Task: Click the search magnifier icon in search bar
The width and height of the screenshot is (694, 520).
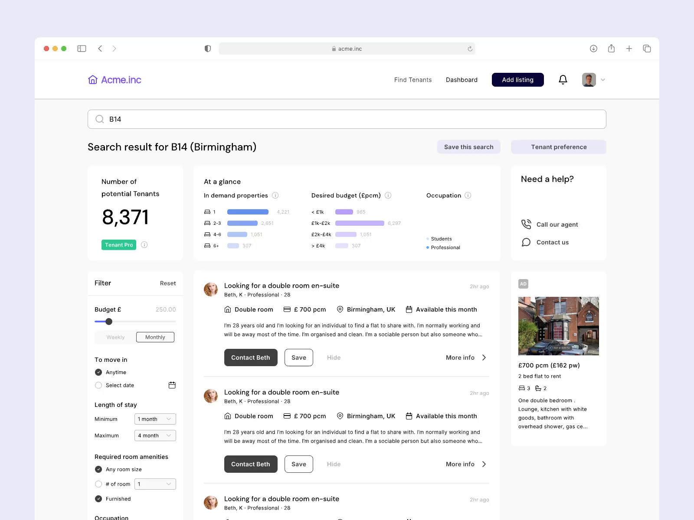Action: [x=99, y=119]
